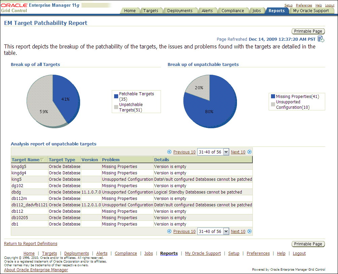Click the gray Unpatchable Targets legend swatch
Screen dimensions: 338x274
[x=116, y=107]
